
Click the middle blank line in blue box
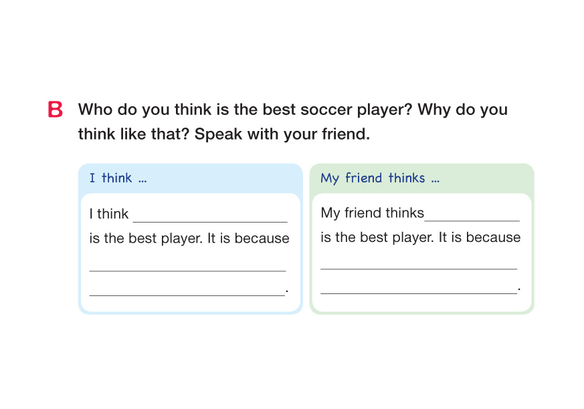187,266
